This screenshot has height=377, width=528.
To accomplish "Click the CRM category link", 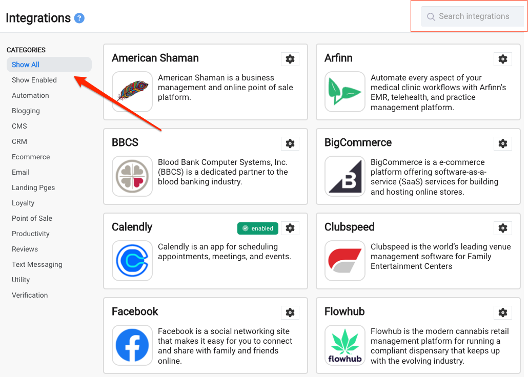I will point(19,142).
